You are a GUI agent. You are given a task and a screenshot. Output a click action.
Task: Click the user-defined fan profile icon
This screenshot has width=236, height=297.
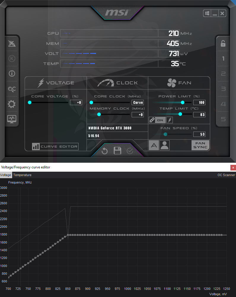[165, 146]
